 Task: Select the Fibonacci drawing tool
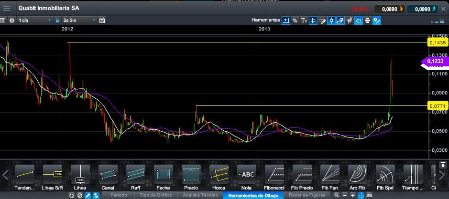click(274, 175)
